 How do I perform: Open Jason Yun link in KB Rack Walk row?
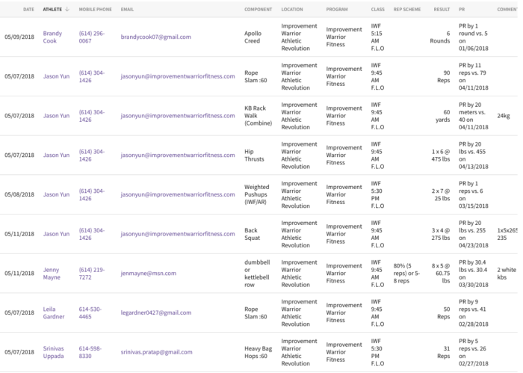[x=56, y=116]
